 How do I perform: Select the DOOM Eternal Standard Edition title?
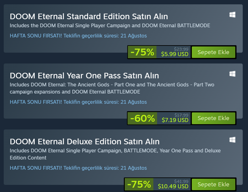tap(89, 16)
